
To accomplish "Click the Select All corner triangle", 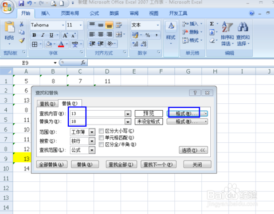I will [x=6, y=72].
